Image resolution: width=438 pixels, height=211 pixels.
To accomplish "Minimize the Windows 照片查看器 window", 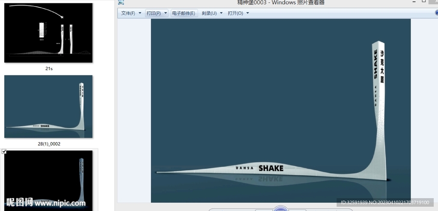I will (414, 2).
